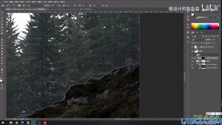Image resolution: width=222 pixels, height=125 pixels.
Task: Hide the 图层 2 layer
Action: coord(192,61)
